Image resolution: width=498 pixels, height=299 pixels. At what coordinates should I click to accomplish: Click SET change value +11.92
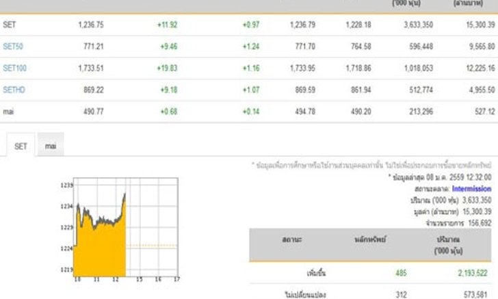point(168,25)
